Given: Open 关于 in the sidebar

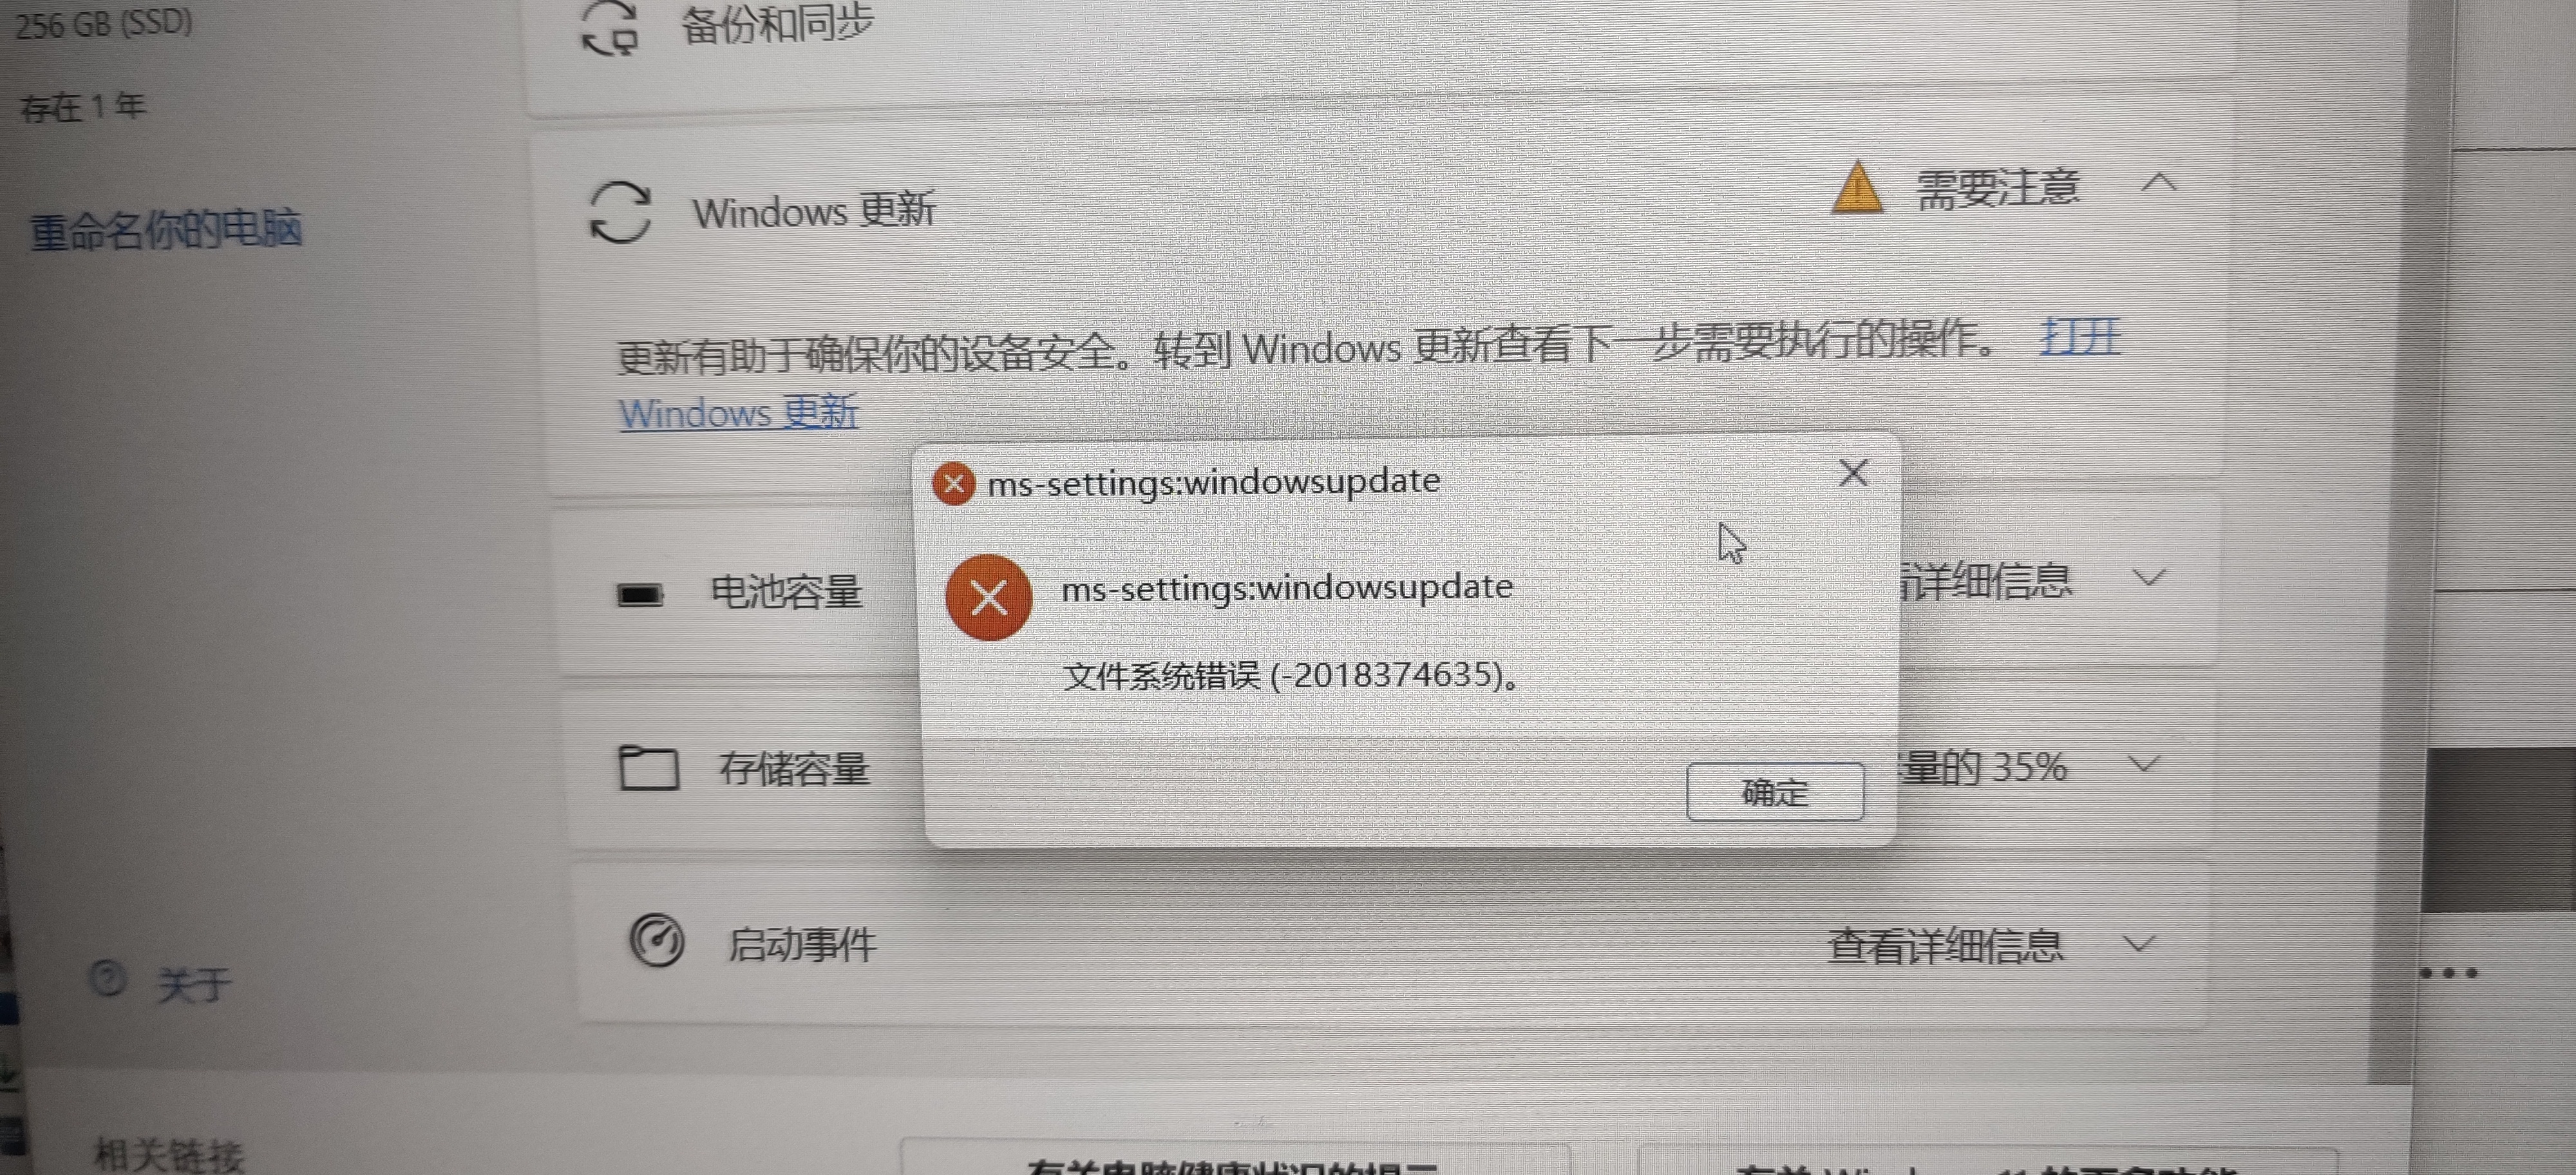Looking at the screenshot, I should [194, 986].
